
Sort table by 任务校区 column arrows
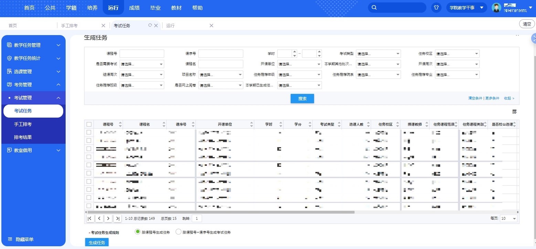point(398,124)
